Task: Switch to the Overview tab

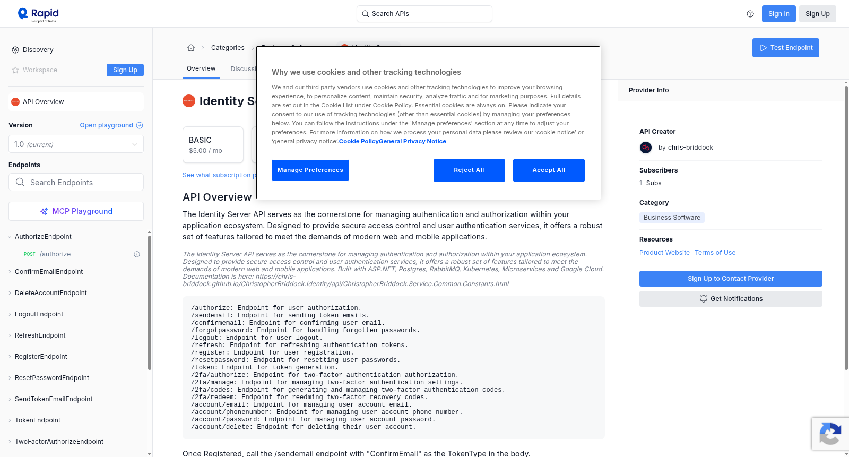Action: pyautogui.click(x=201, y=68)
